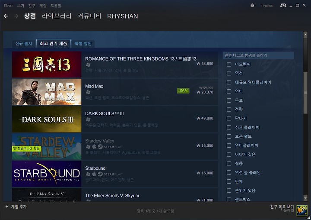Open the 친구 menu
Image resolution: width=311 pixels, height=220 pixels.
pos(32,6)
